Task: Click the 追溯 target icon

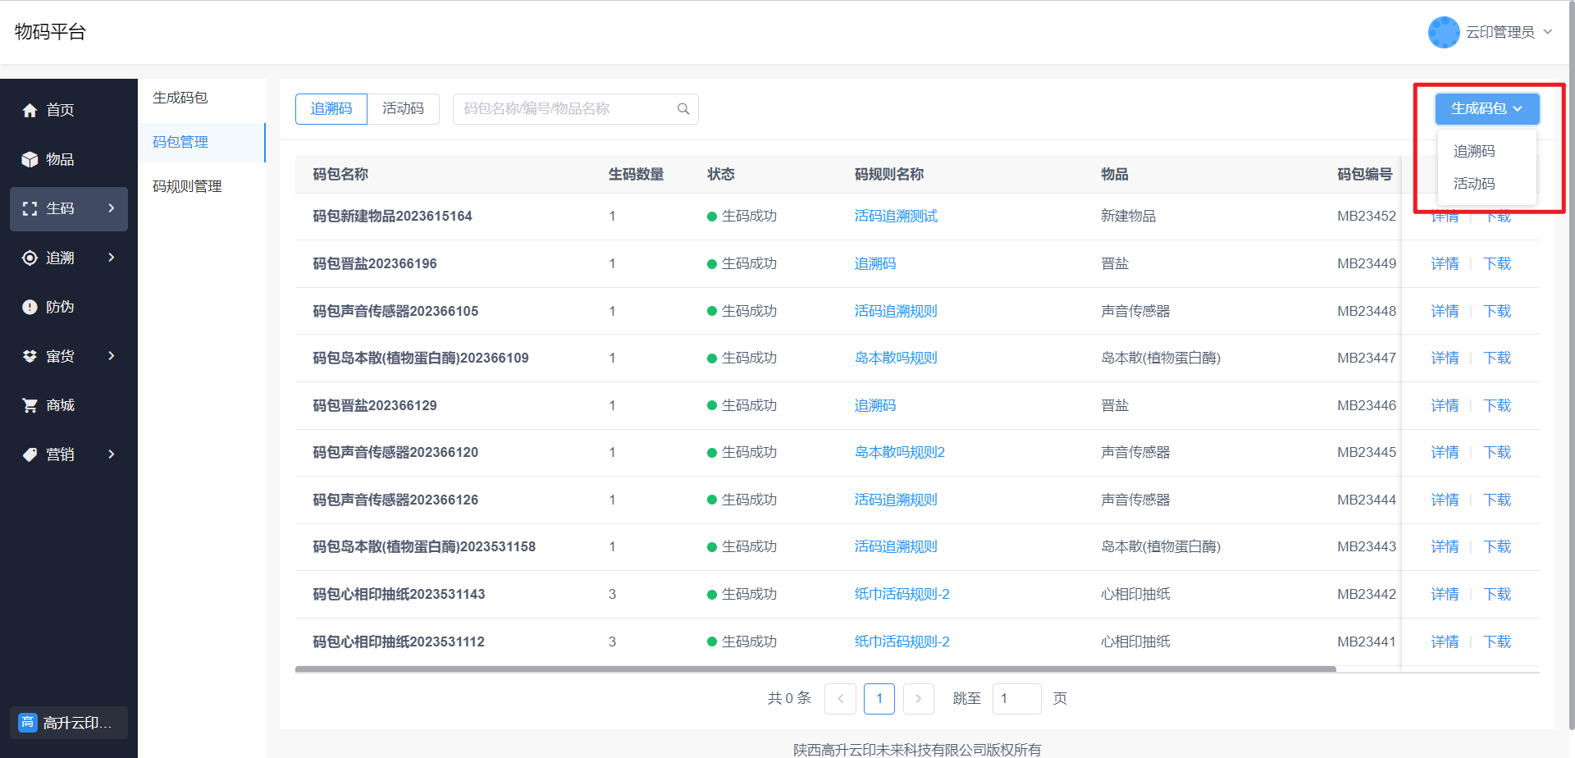Action: (30, 258)
